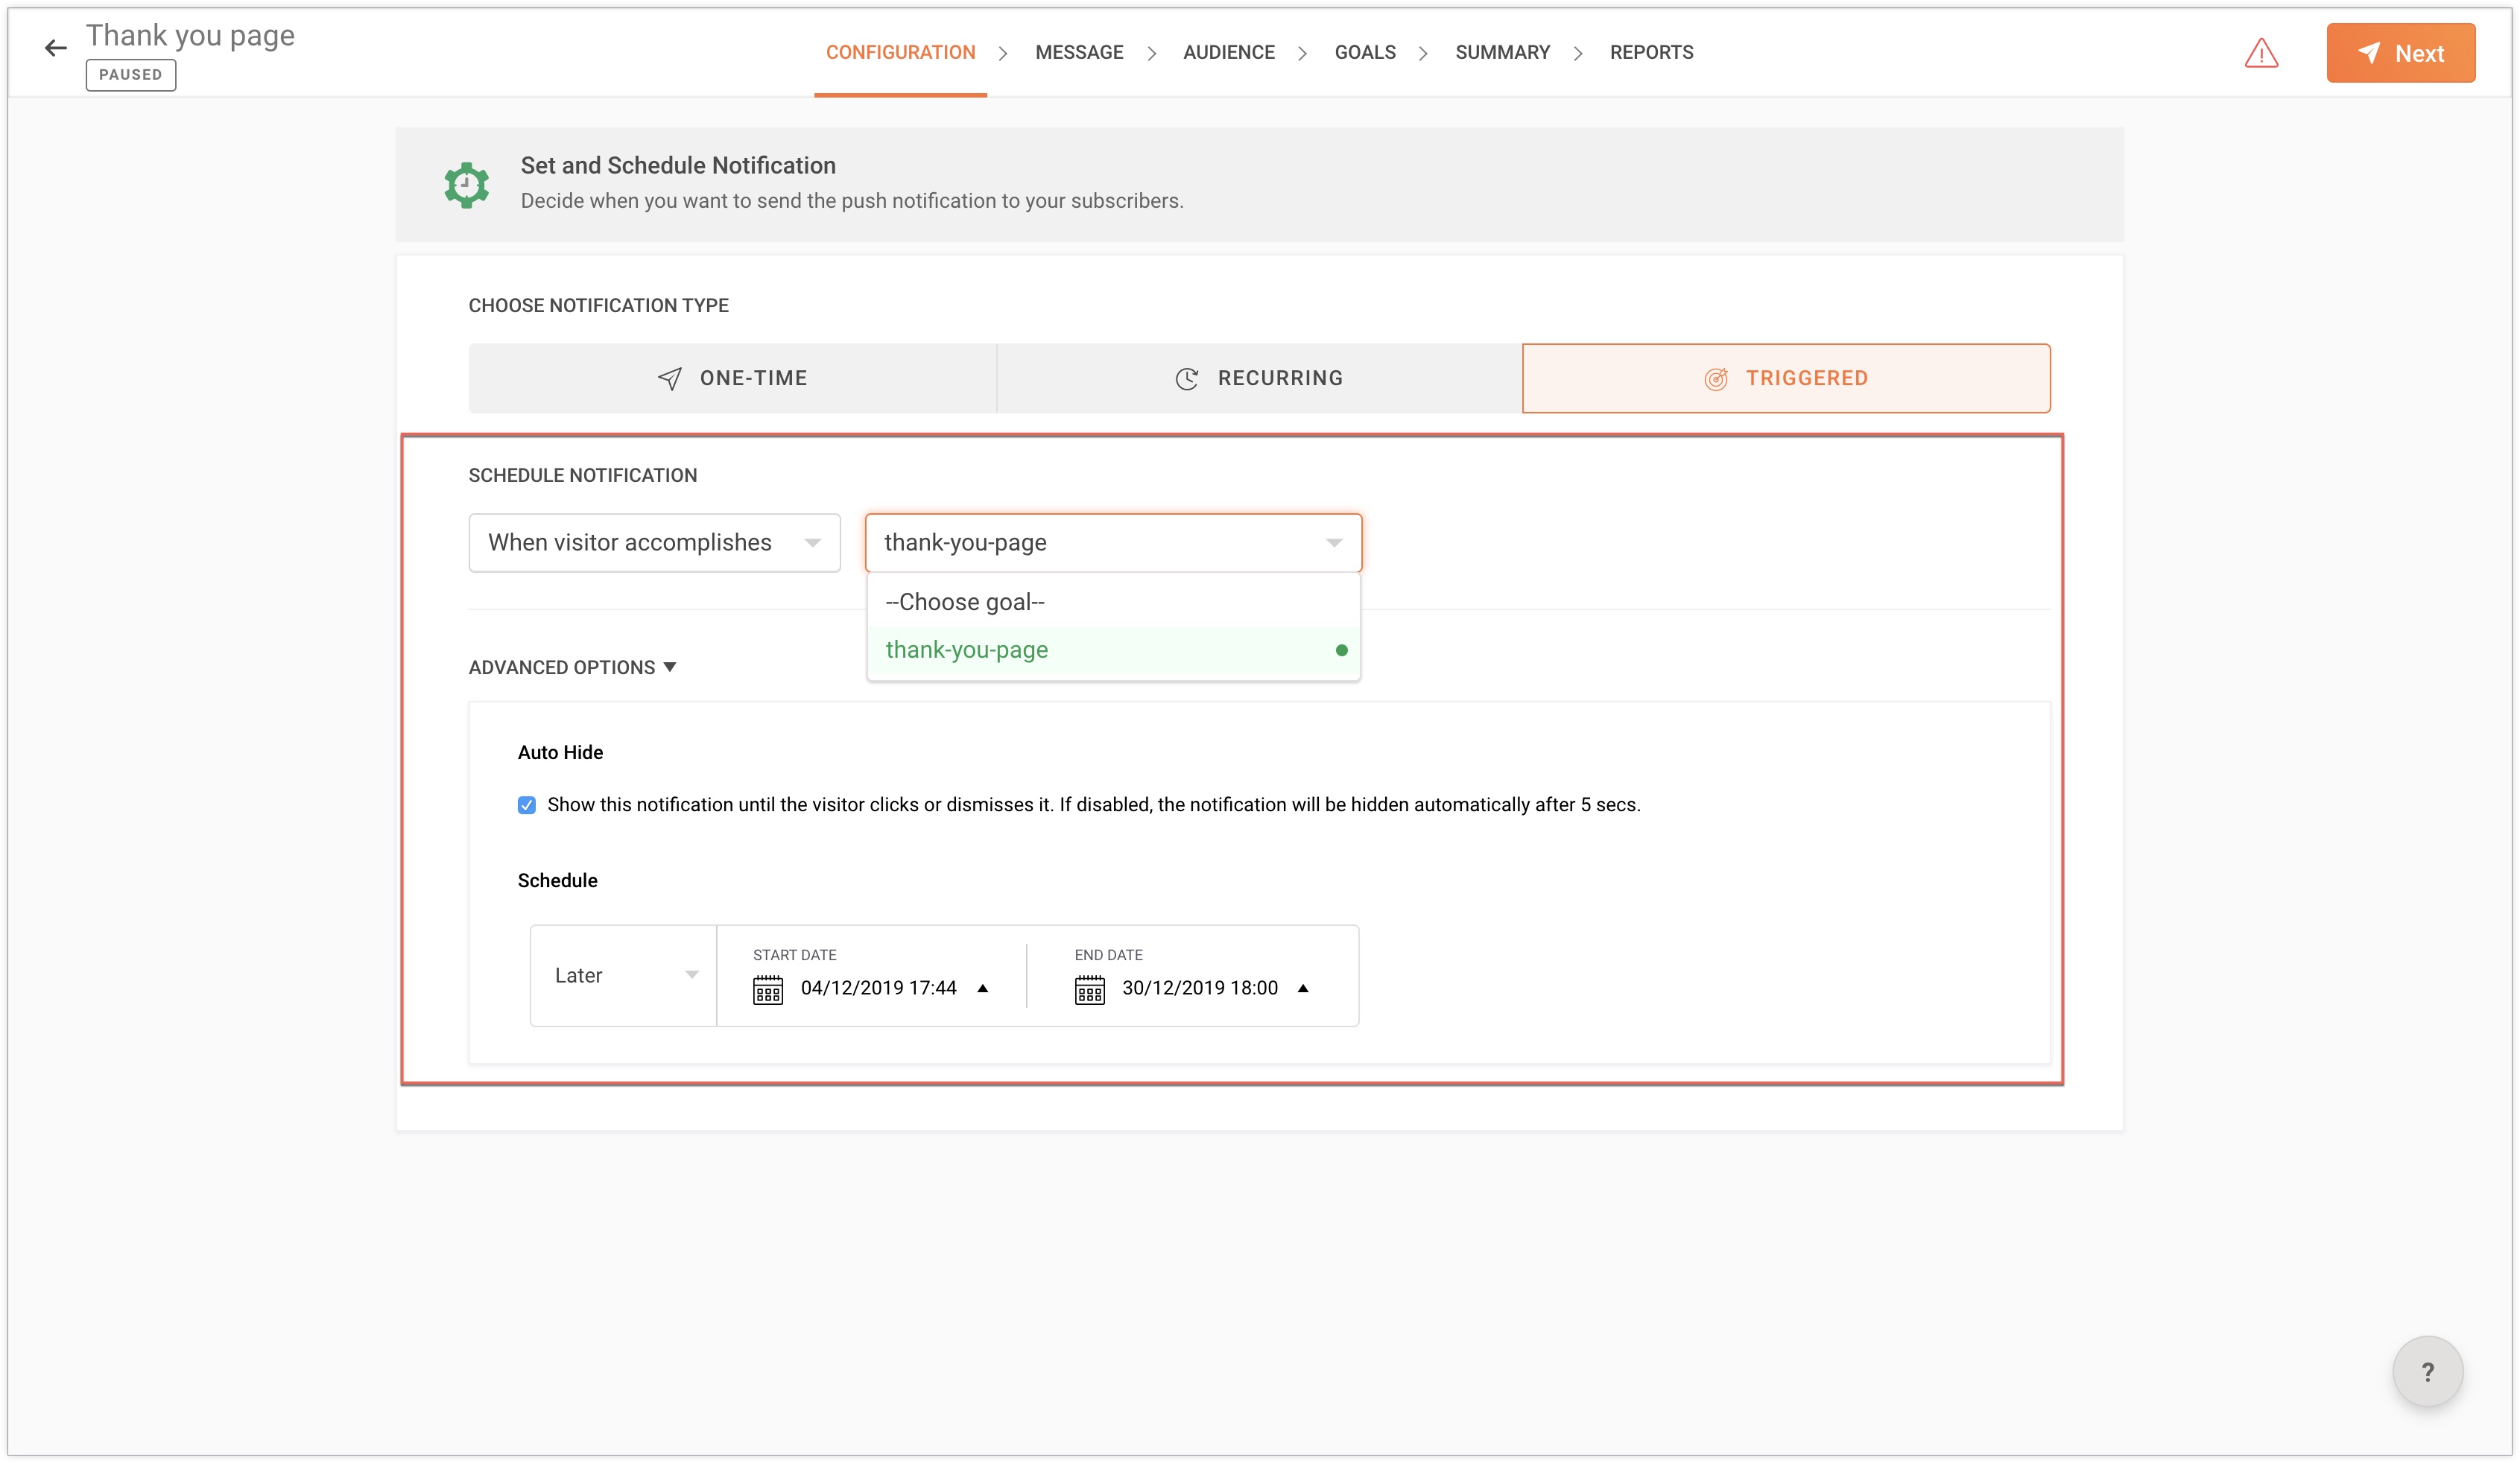
Task: Go to the Message step
Action: coord(1079,52)
